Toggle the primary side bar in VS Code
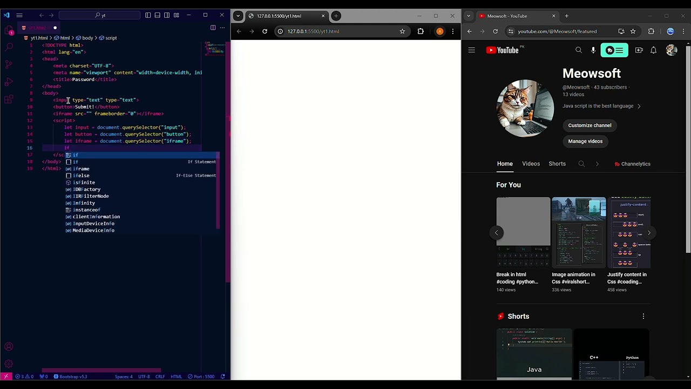This screenshot has width=691, height=389. point(148,15)
